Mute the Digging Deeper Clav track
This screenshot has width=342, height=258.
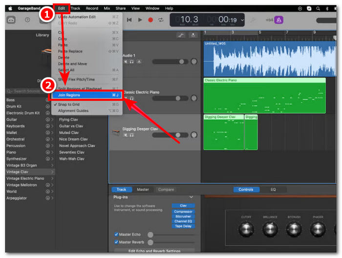126,135
